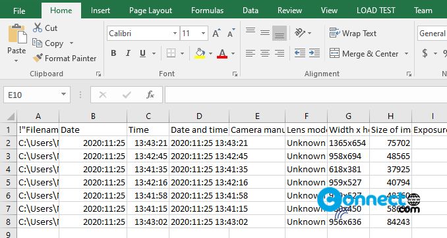Toggle Bold formatting
447x238 pixels.
(x=113, y=53)
